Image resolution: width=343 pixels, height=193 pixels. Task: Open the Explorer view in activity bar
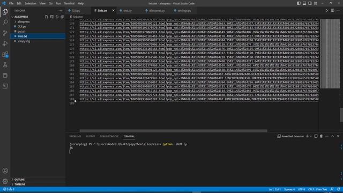pos(5,12)
